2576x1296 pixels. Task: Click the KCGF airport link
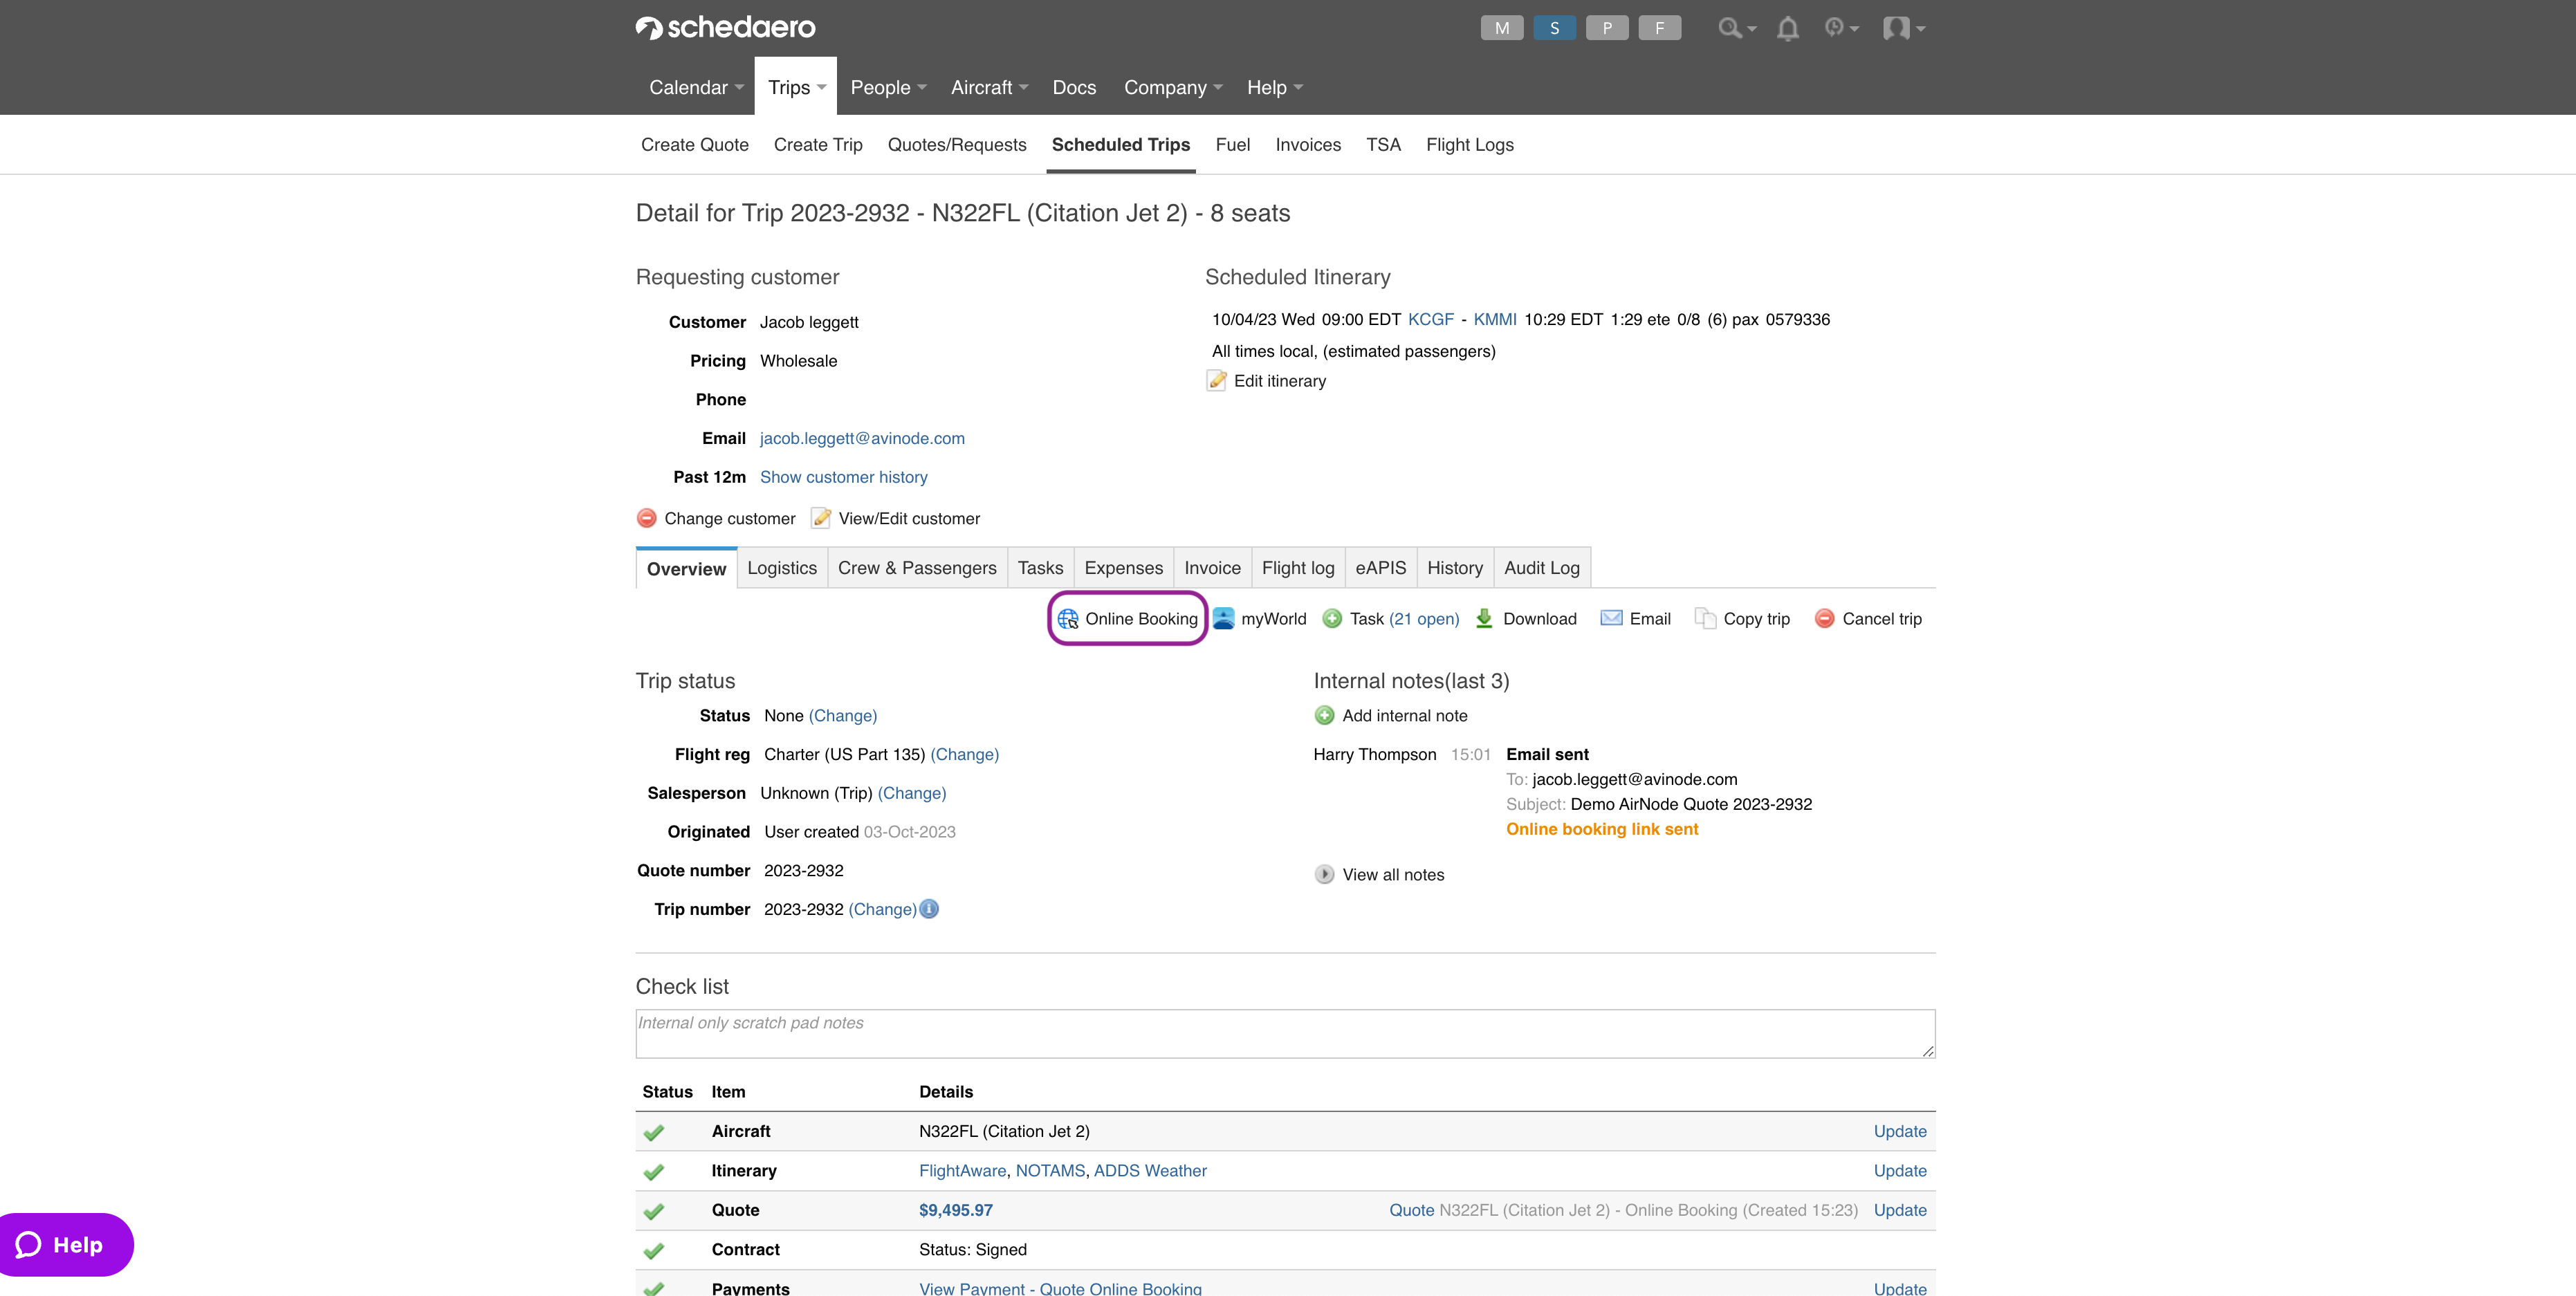click(x=1431, y=320)
